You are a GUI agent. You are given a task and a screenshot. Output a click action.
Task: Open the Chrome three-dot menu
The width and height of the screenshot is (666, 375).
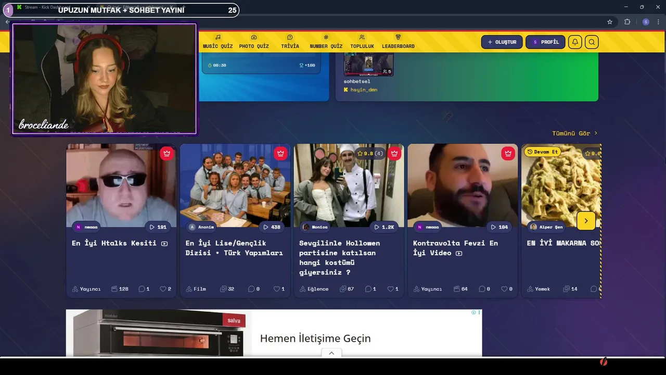pos(659,22)
